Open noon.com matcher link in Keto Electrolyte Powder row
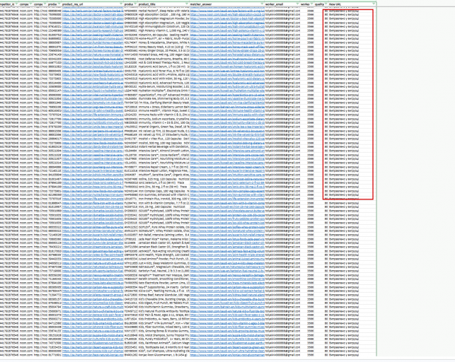 [228, 283]
